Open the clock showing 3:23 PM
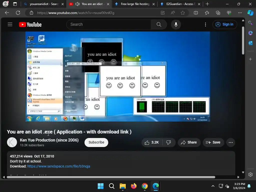This screenshot has width=256, height=192. click(x=239, y=186)
